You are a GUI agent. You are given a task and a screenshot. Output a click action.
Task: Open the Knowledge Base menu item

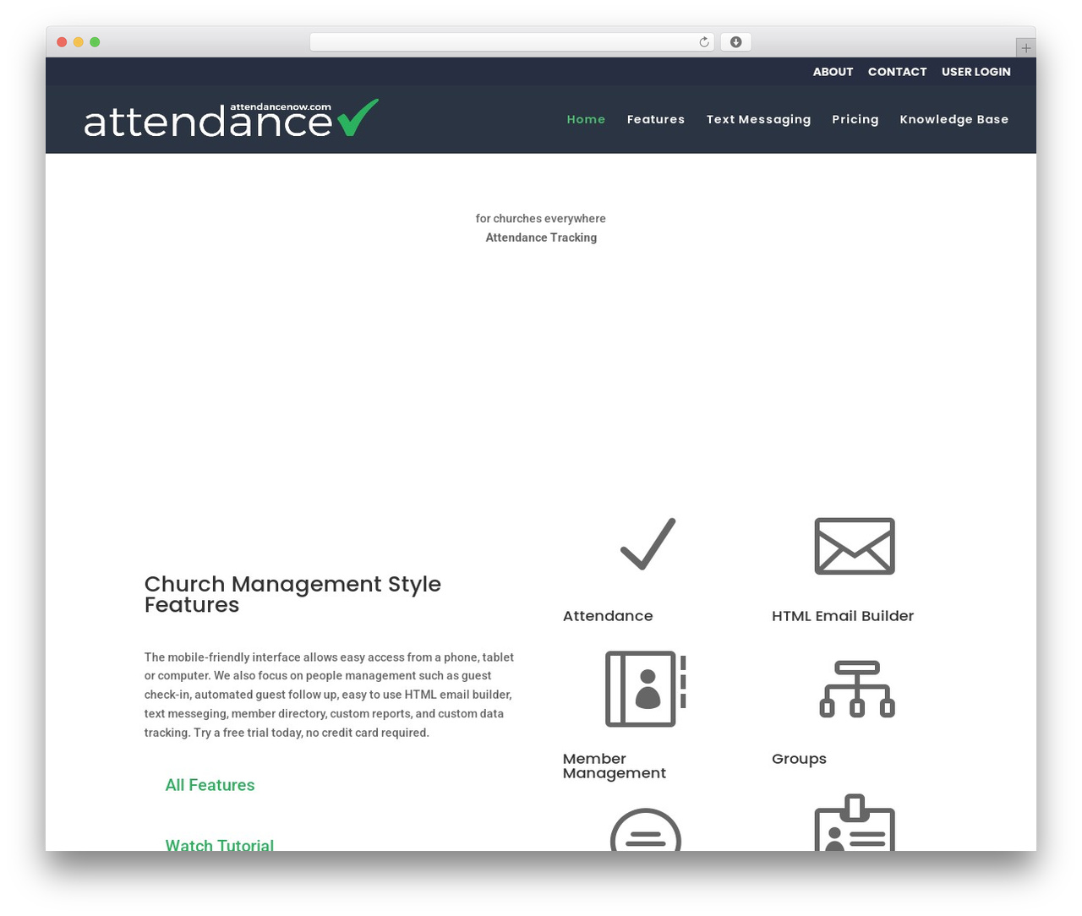[954, 119]
